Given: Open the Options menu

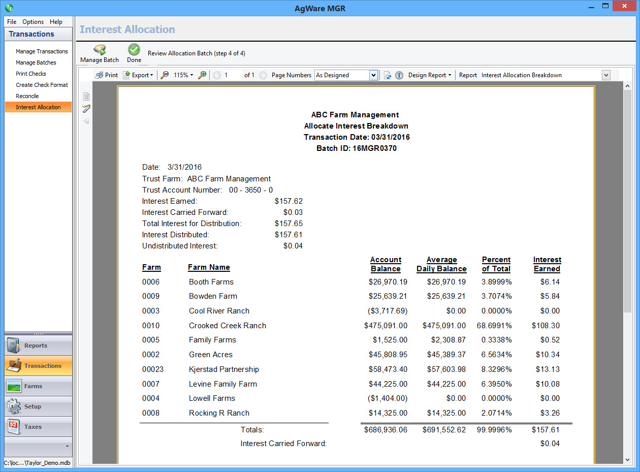Looking at the screenshot, I should coord(33,22).
